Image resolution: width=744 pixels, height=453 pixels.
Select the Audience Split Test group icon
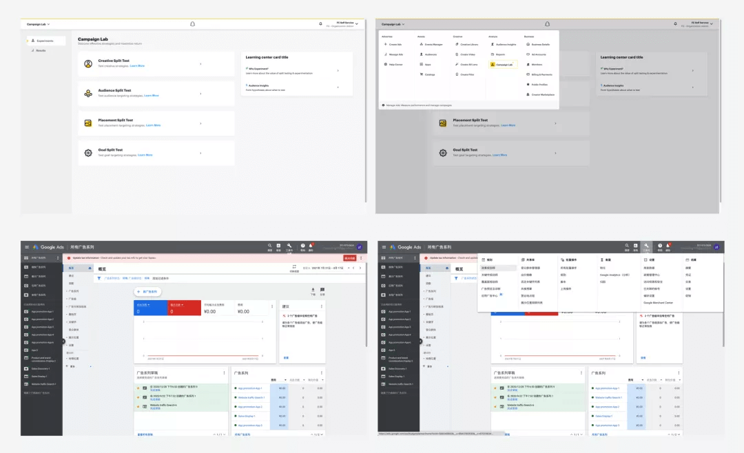[x=88, y=94]
